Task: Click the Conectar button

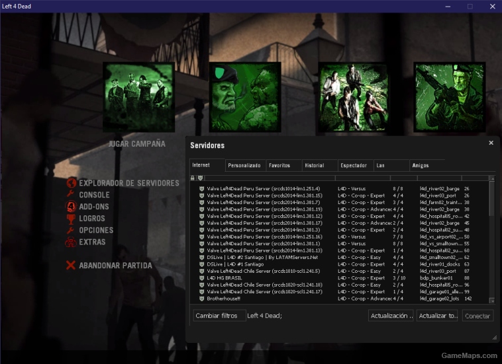Action: [x=477, y=316]
